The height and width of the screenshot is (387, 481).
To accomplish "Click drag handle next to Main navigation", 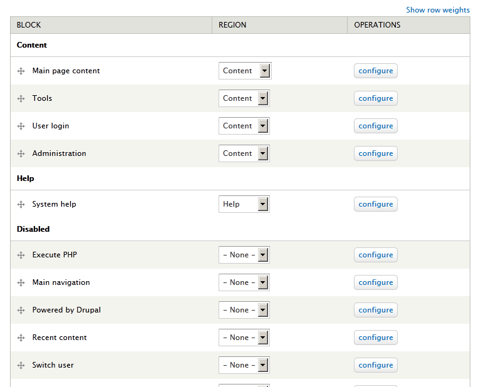I will pos(21,283).
